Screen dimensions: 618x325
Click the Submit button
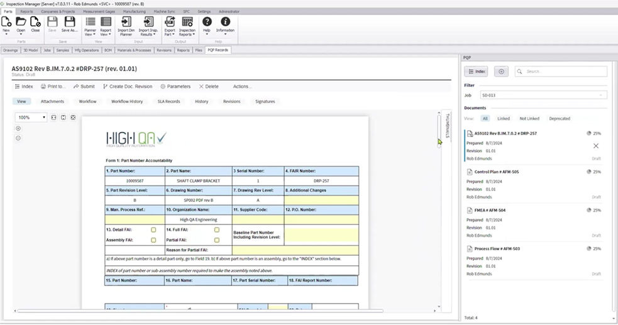84,86
